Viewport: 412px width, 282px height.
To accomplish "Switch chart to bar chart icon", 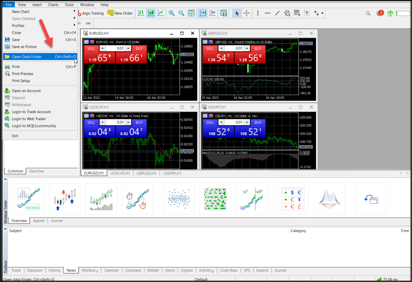I will [x=141, y=13].
